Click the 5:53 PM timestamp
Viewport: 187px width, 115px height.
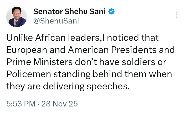pyautogui.click(x=21, y=104)
